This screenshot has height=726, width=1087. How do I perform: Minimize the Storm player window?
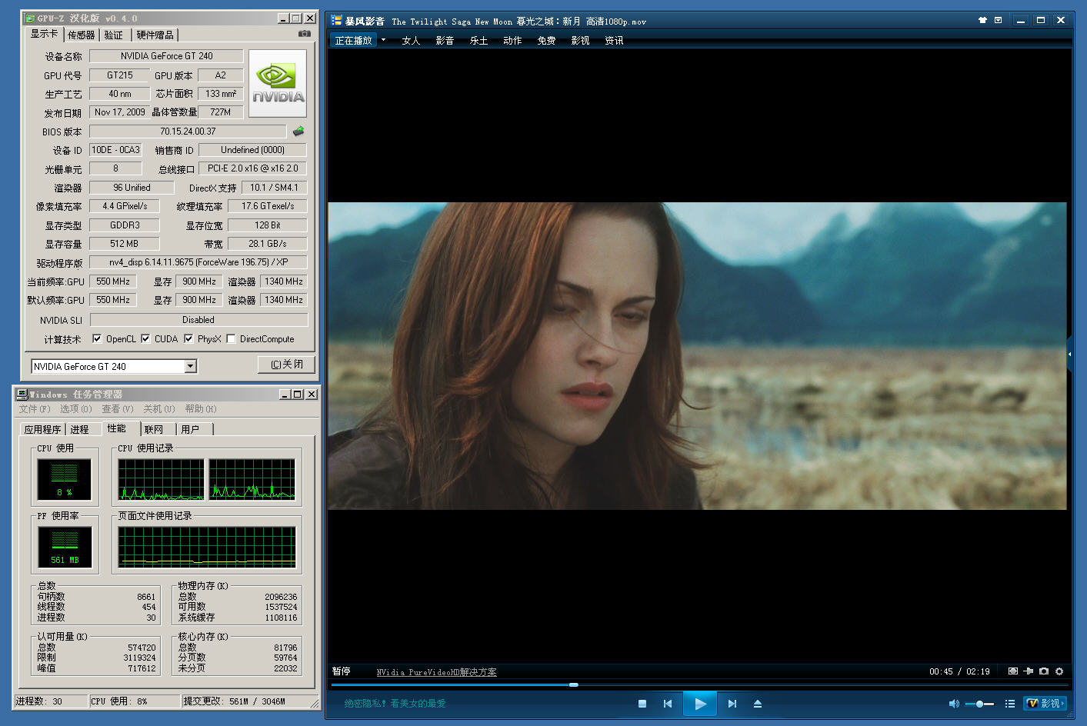click(x=1021, y=21)
